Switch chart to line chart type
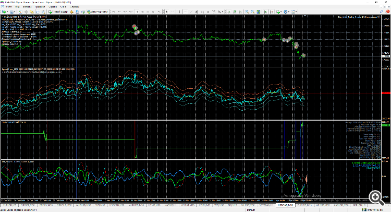 [240, 11]
